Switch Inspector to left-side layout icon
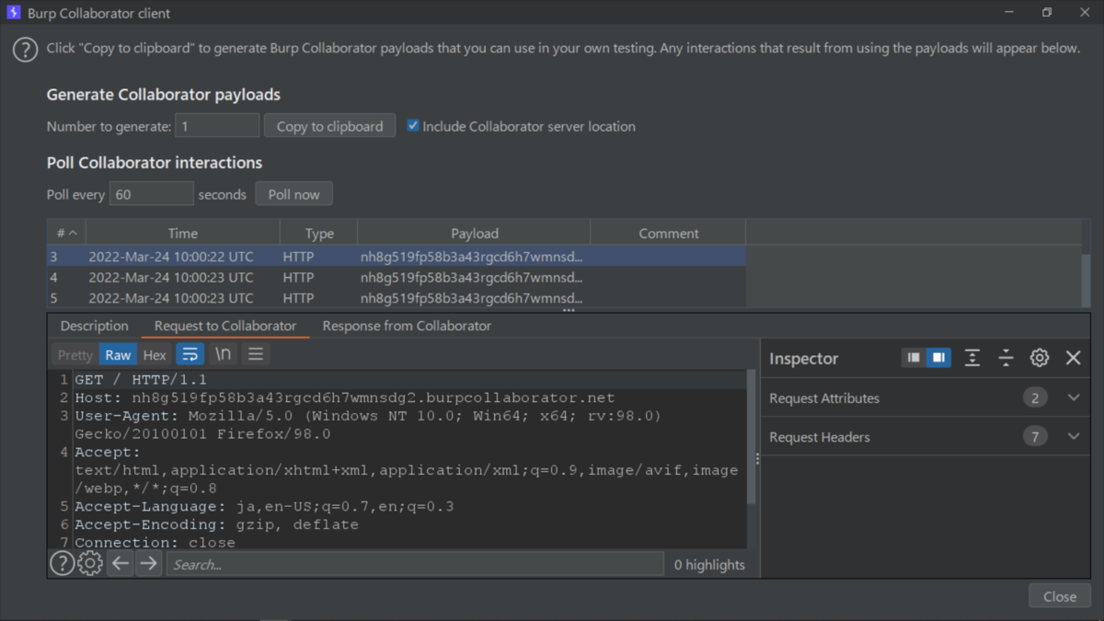Image resolution: width=1104 pixels, height=621 pixels. (914, 358)
